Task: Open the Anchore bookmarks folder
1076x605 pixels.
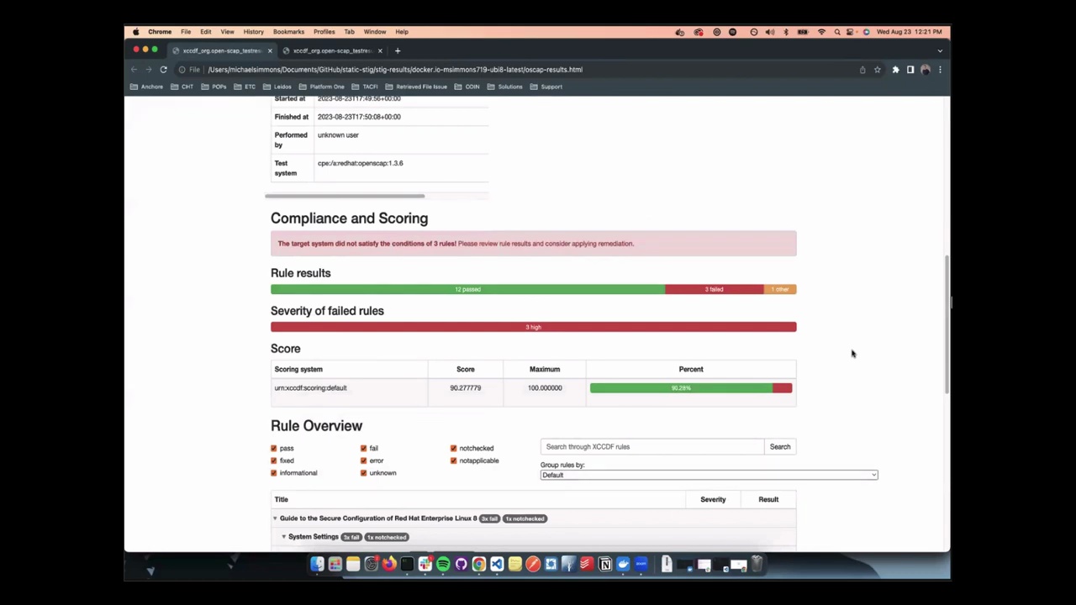Action: (x=147, y=87)
